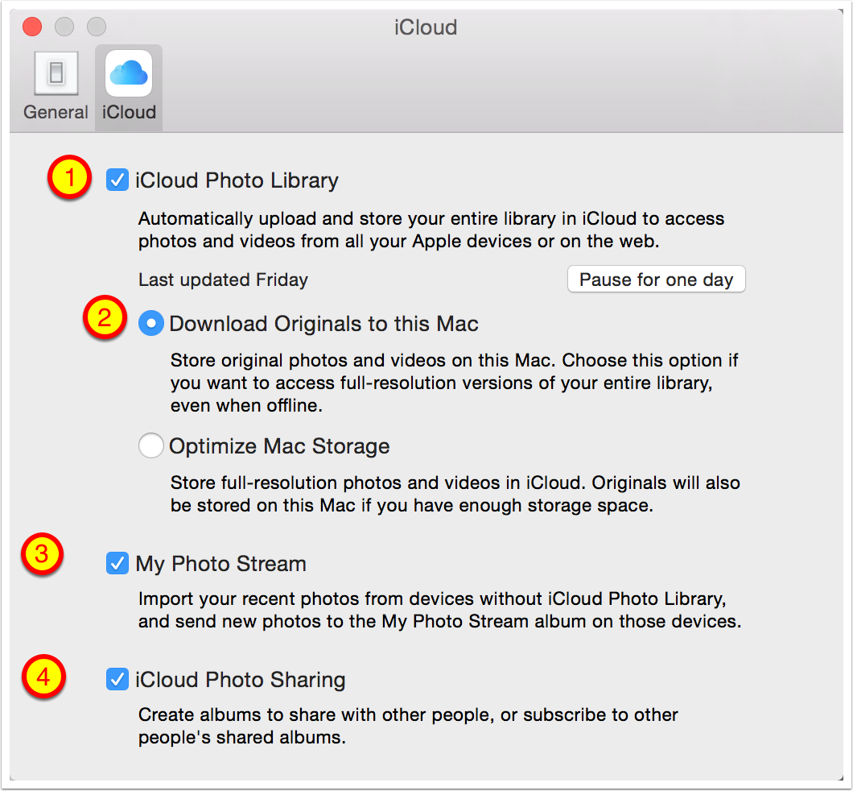Click the yellow number 4 annotation marker
853x791 pixels.
tap(43, 677)
